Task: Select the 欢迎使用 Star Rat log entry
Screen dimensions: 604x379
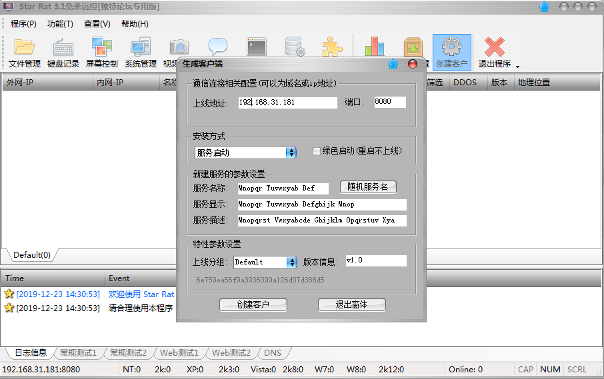Action: (141, 294)
